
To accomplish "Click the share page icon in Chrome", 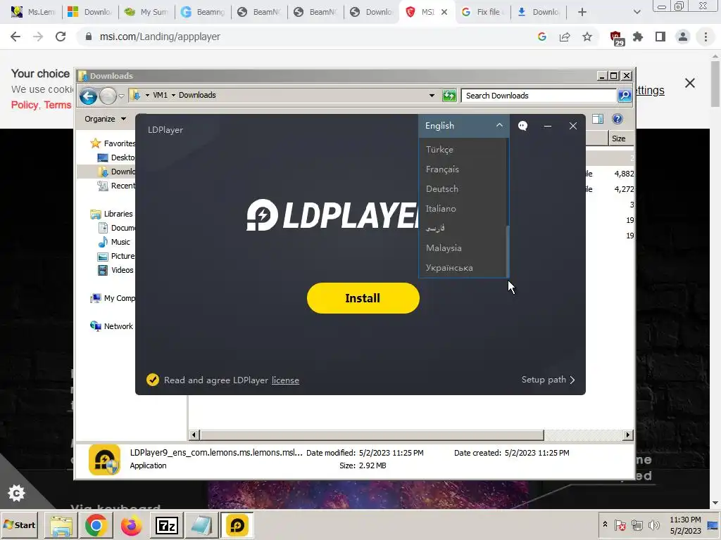I will pyautogui.click(x=565, y=37).
